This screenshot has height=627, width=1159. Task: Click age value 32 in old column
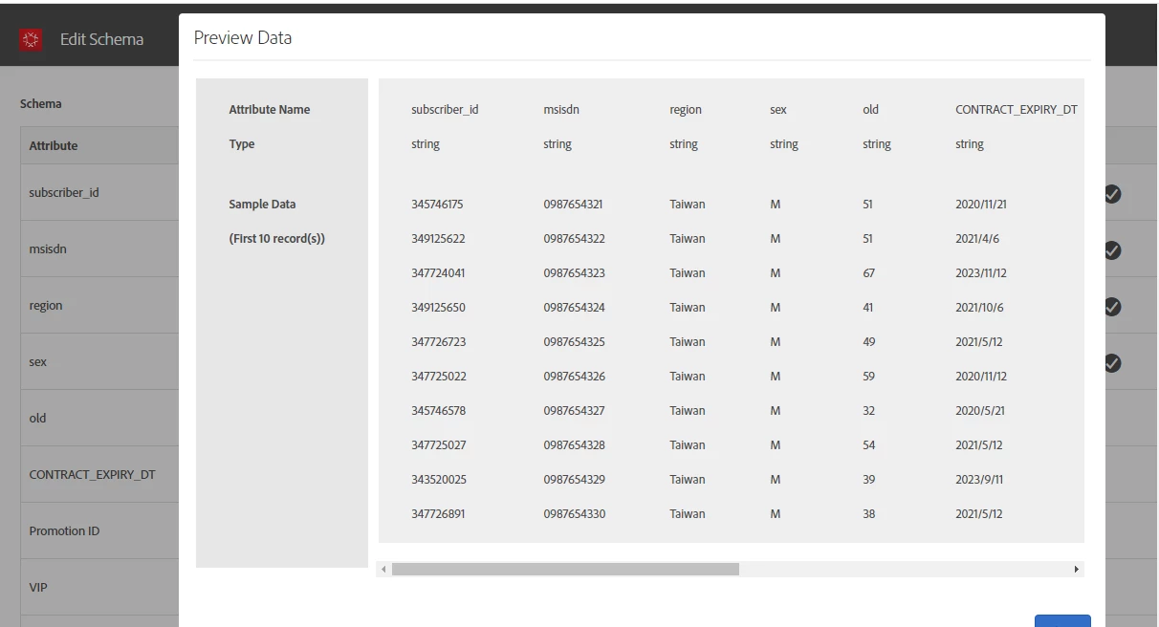tap(868, 411)
